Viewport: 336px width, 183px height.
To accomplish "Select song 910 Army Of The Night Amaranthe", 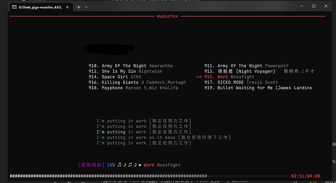I will click(x=131, y=66).
